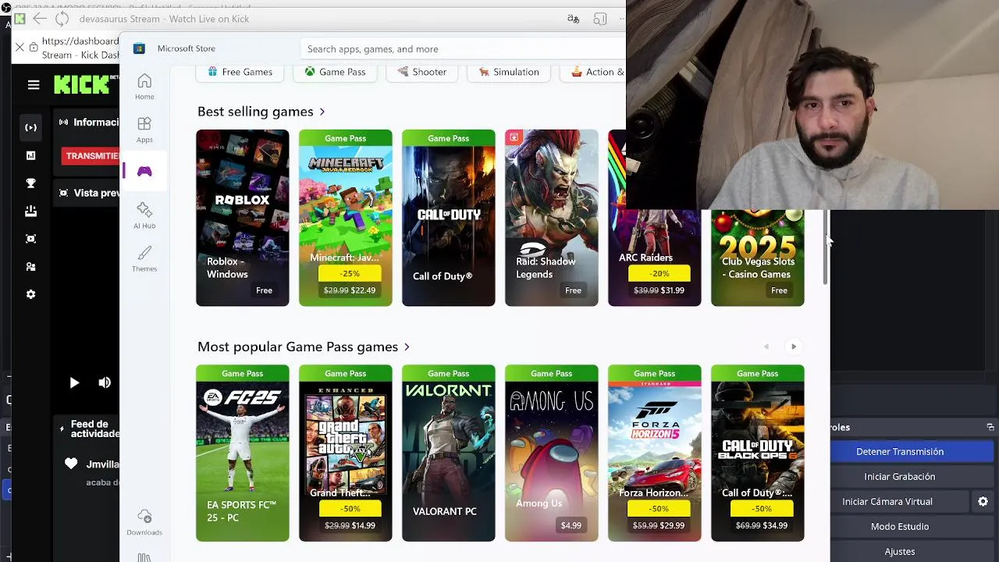The image size is (999, 562).
Task: Click Detener Transmisión in OBS
Action: 900,451
